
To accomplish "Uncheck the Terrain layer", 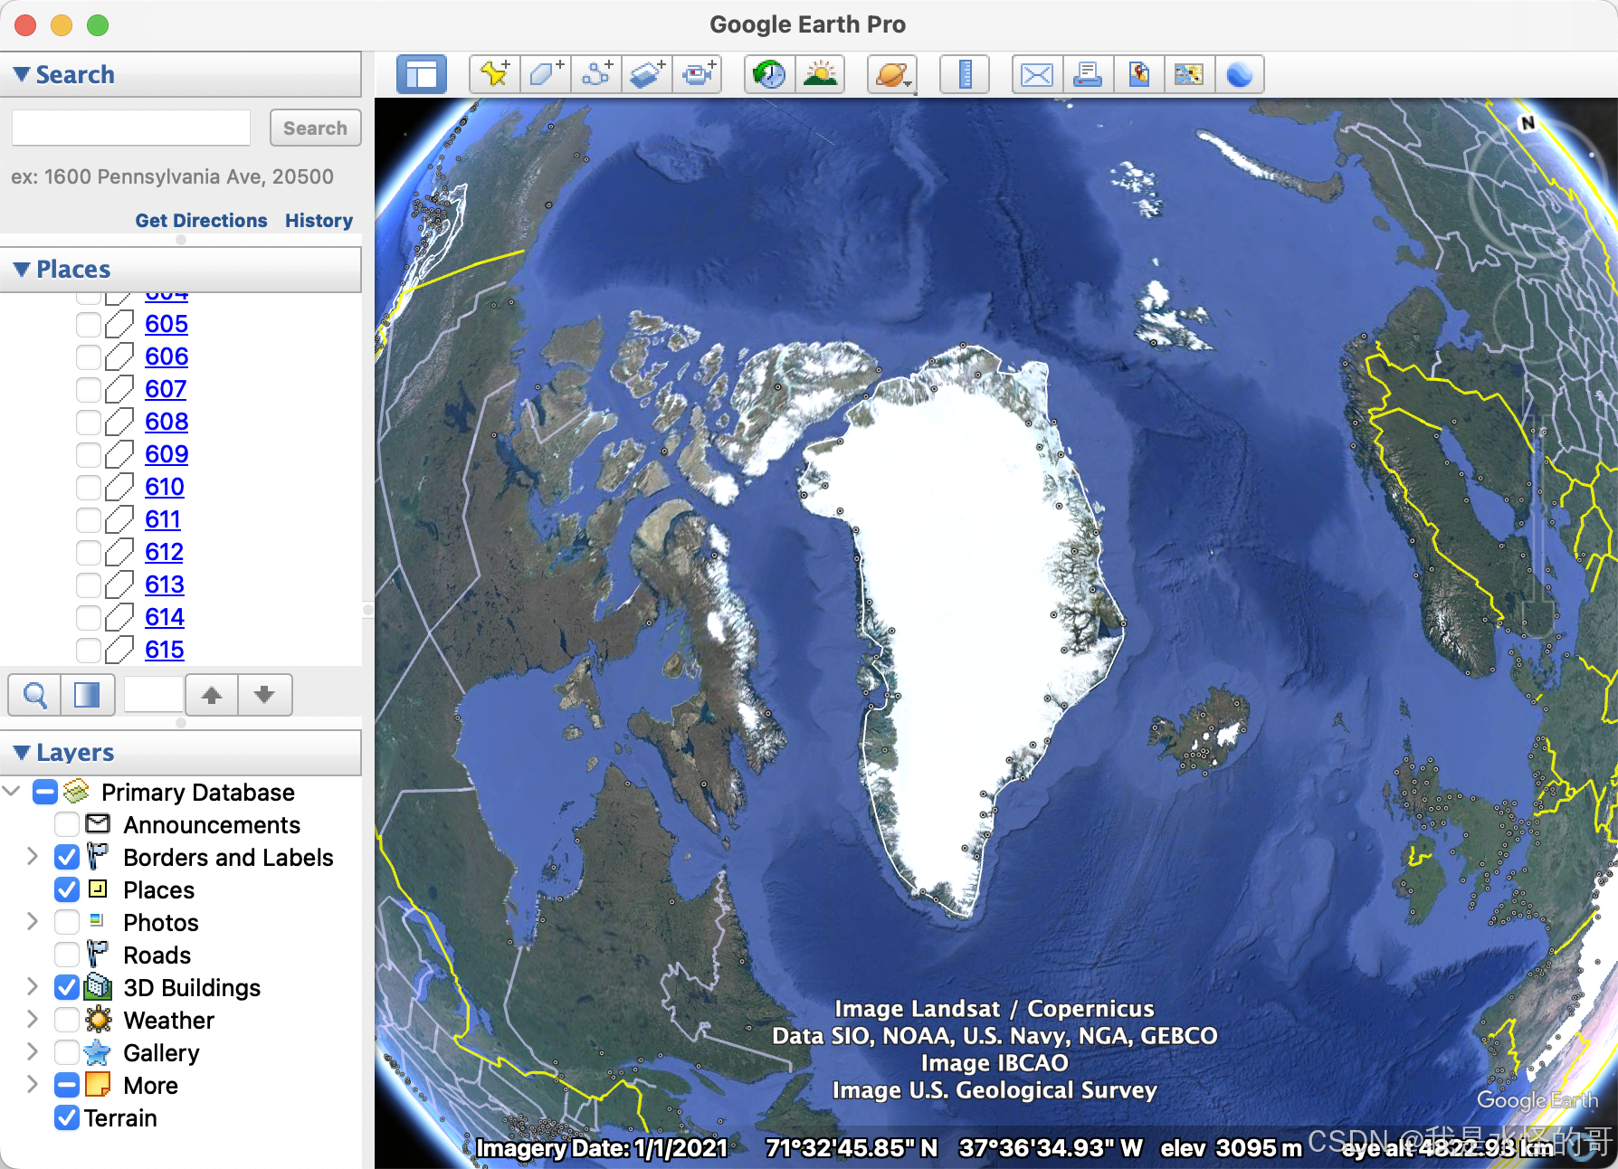I will coord(67,1117).
